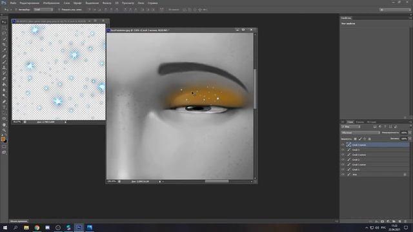Select the Clone Stamp tool
Screen dimensions: 413x232
point(4,67)
